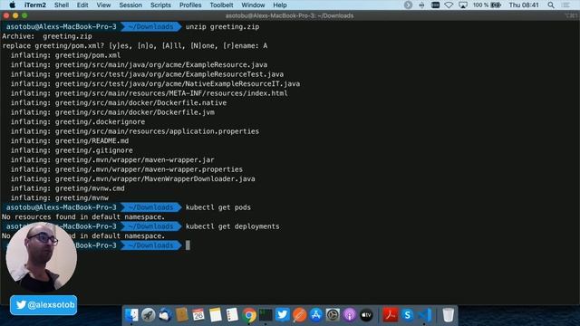
Task: Click the MavenWrapperDownloader.java path line
Action: tap(133, 179)
